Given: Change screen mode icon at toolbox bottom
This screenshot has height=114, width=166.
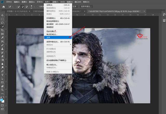Looking at the screenshot, I should tap(2, 109).
